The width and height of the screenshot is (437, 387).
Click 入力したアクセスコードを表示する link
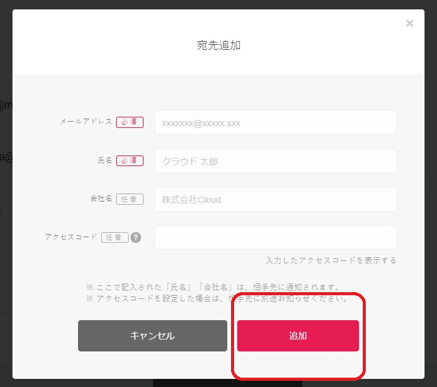point(331,260)
